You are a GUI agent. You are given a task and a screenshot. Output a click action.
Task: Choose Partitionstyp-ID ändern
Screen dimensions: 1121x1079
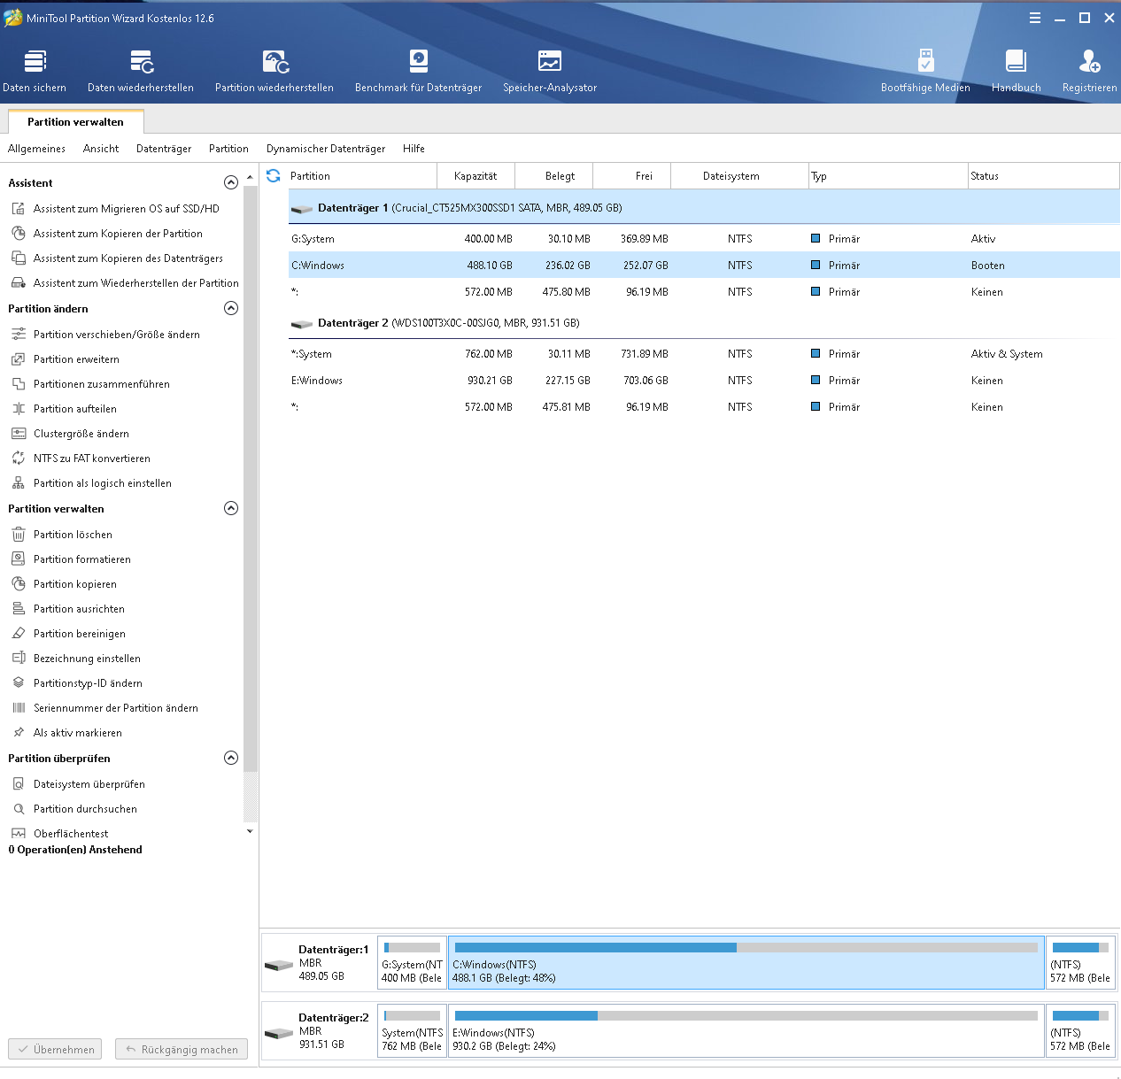[x=88, y=683]
